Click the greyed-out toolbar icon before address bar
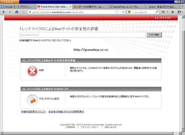185x135 pixels. (23, 12)
